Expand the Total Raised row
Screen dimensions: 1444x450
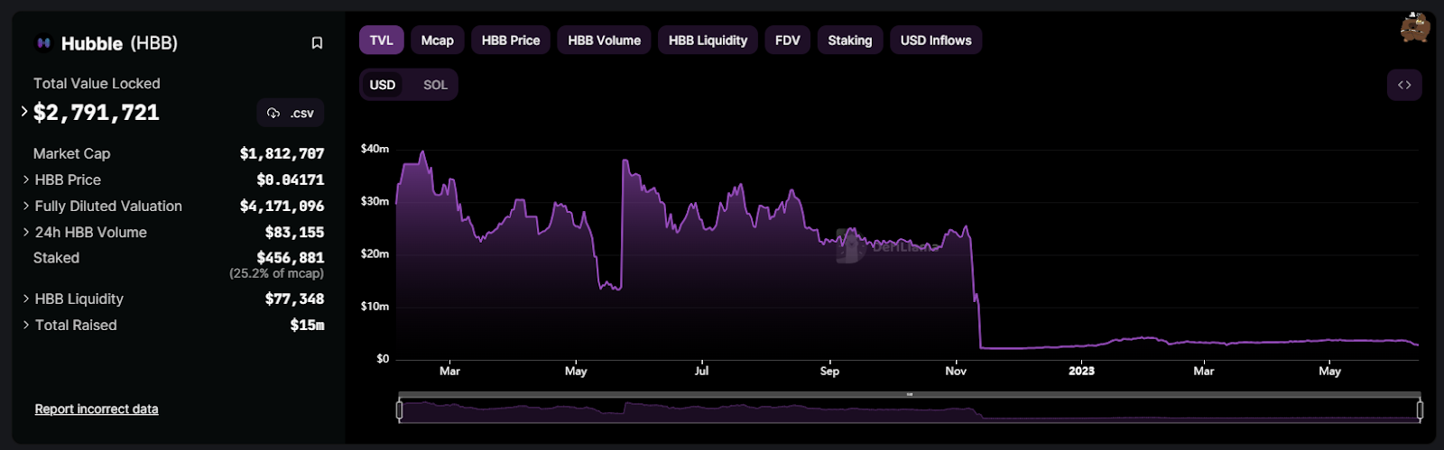26,325
